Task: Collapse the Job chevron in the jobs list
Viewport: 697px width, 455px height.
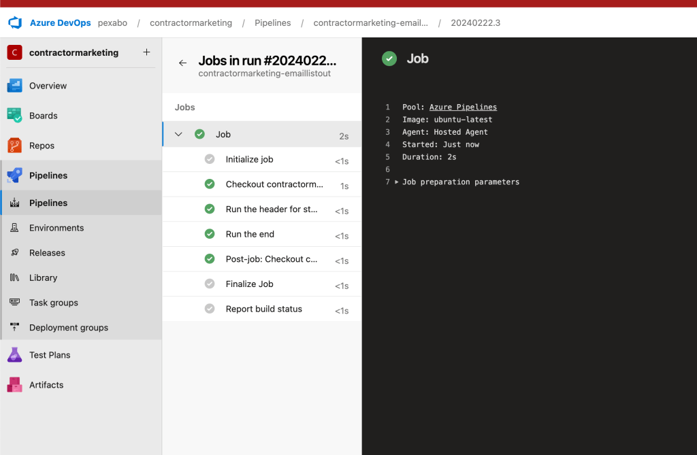Action: tap(178, 134)
